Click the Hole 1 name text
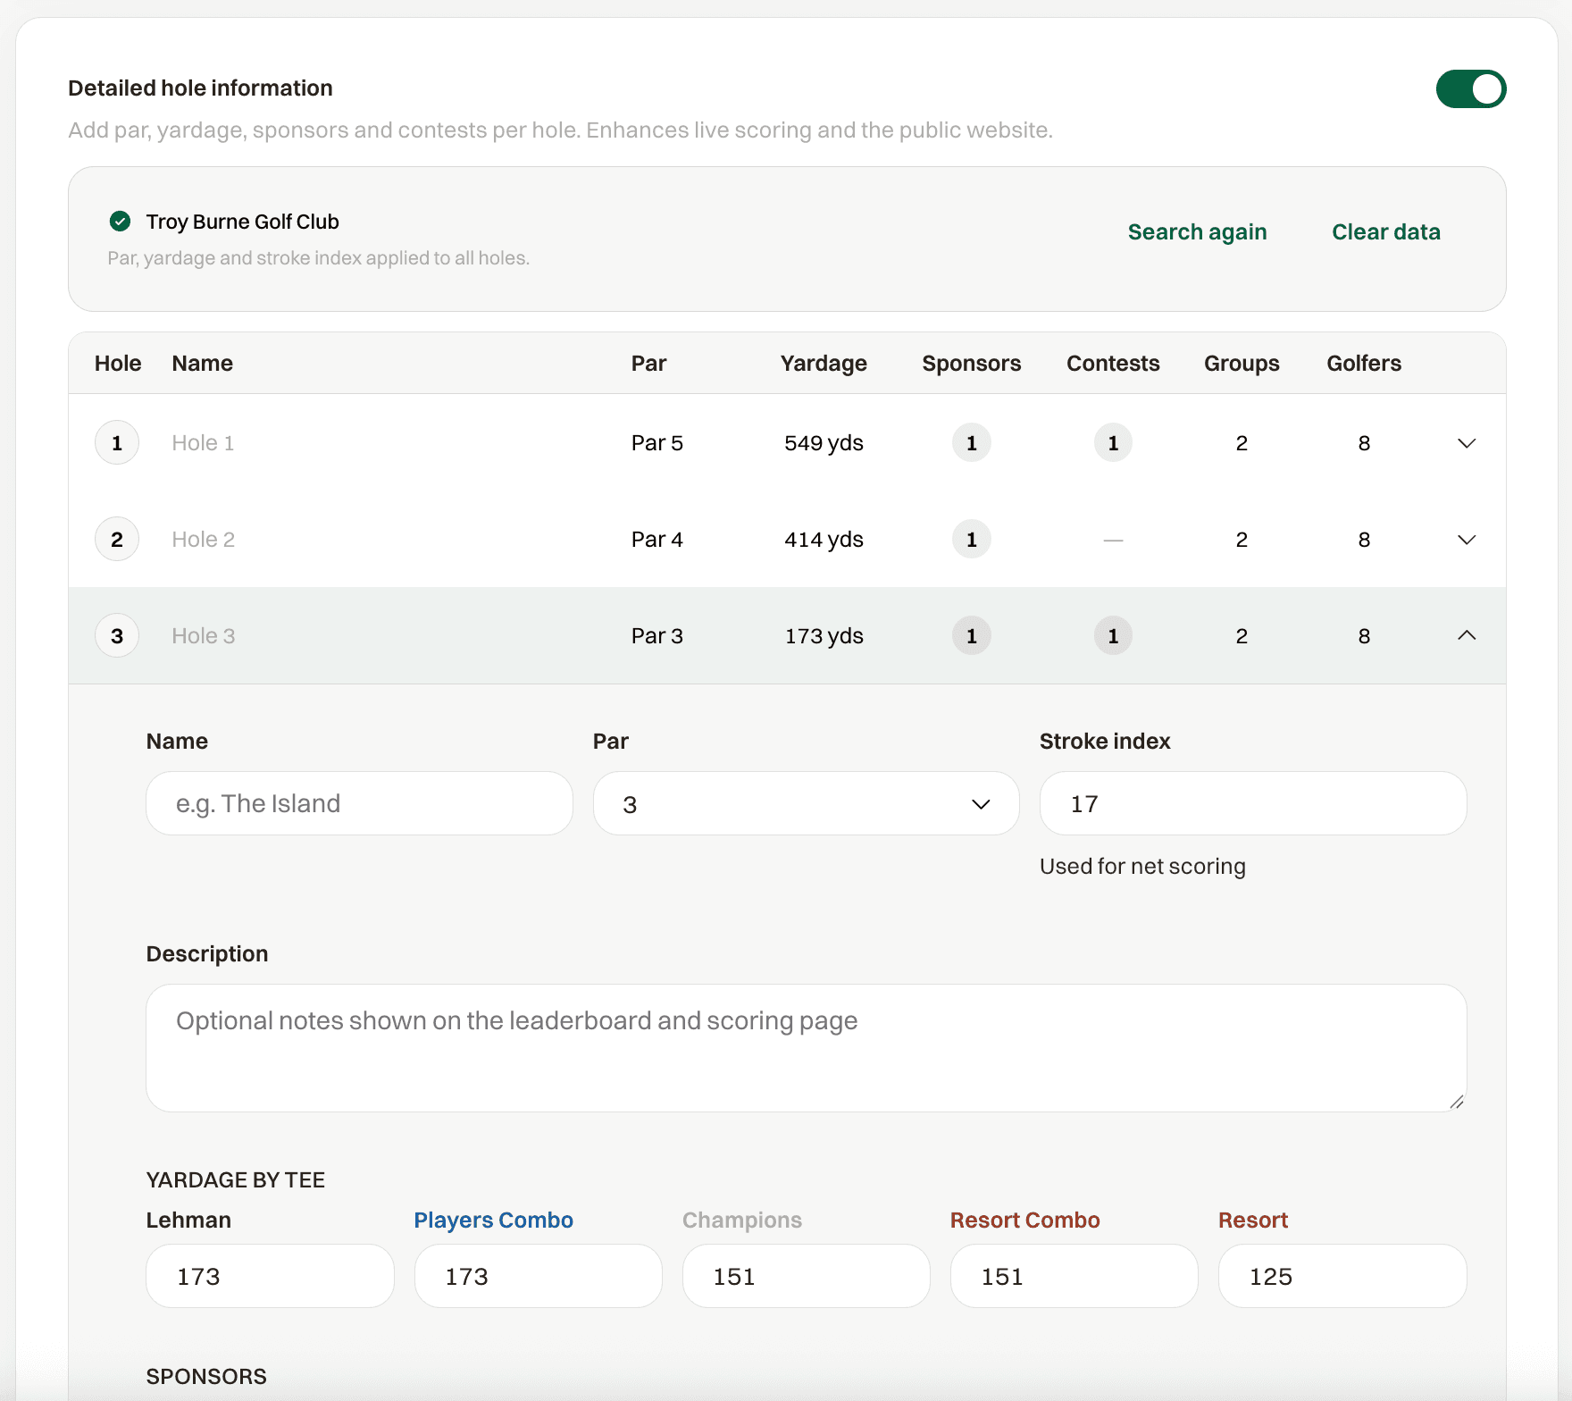 203,443
